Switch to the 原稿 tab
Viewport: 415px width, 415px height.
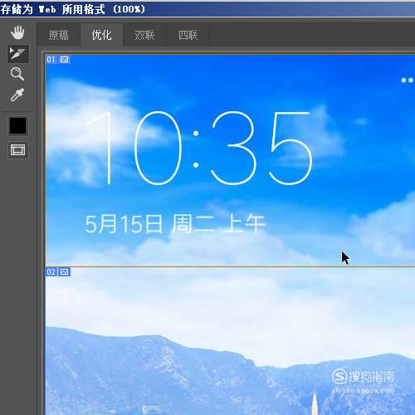[59, 35]
